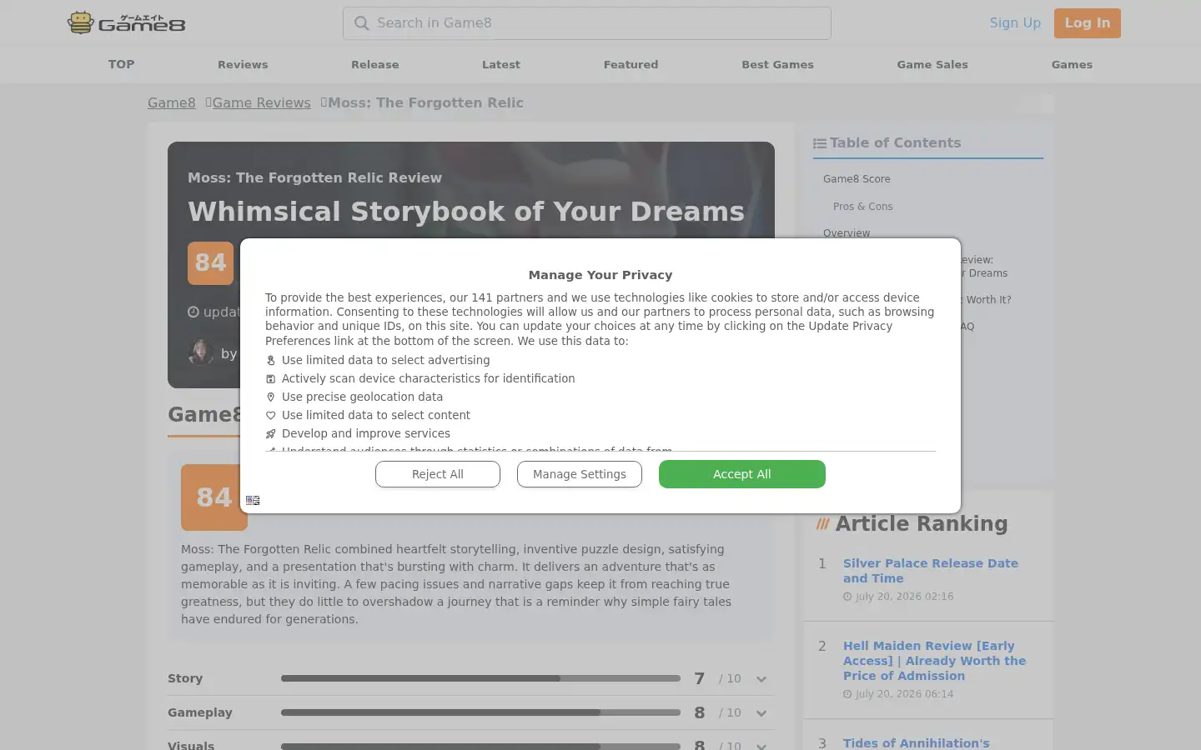Click clock icon by July 20, 2026 06:14
This screenshot has width=1201, height=750.
[x=847, y=694]
